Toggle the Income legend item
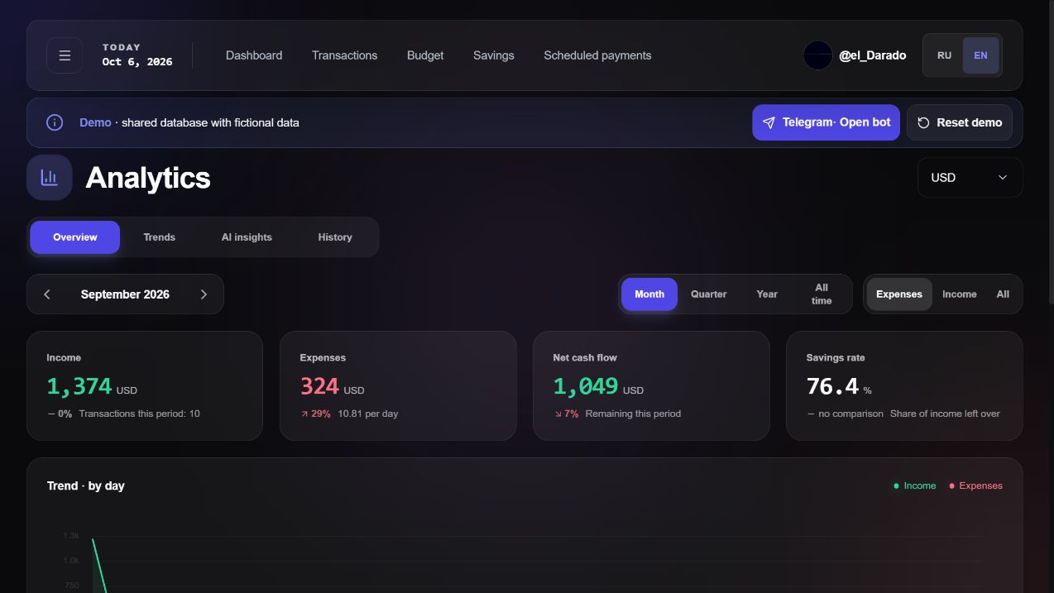 (x=914, y=485)
